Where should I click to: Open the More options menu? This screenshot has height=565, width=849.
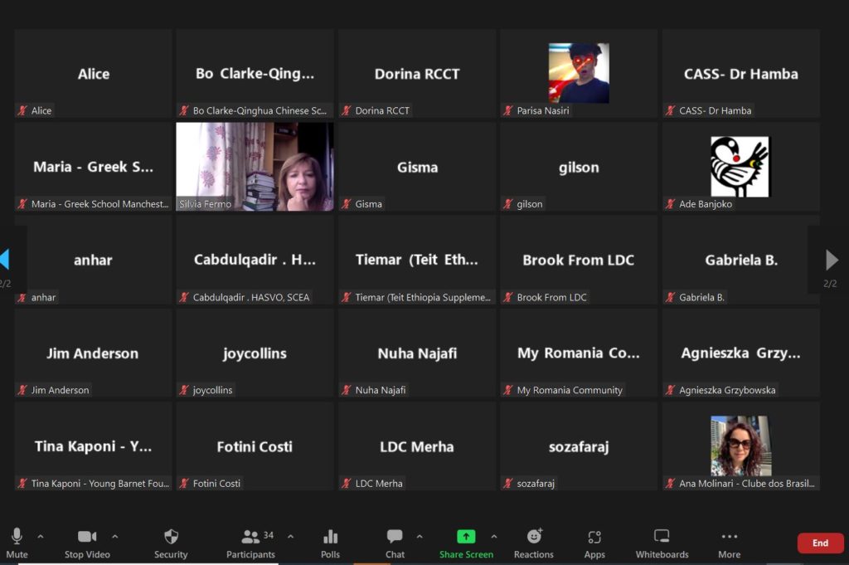(x=729, y=543)
